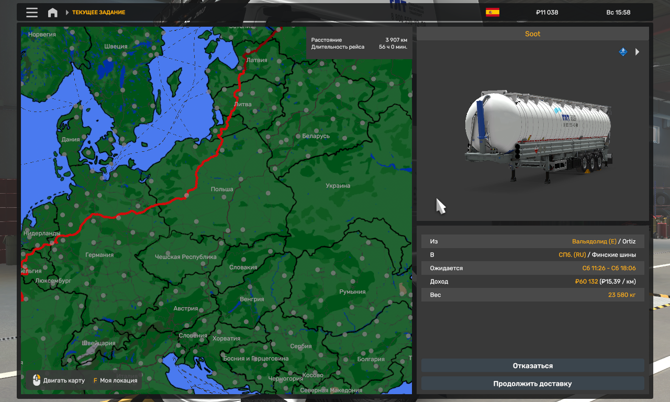The width and height of the screenshot is (670, 402).
Task: Click Дания on the map
Action: pyautogui.click(x=71, y=140)
